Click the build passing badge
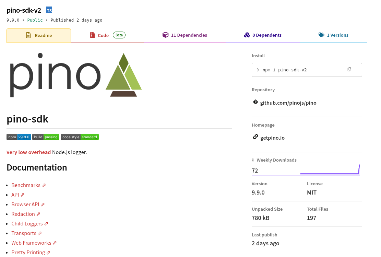381x257 pixels. coord(46,137)
